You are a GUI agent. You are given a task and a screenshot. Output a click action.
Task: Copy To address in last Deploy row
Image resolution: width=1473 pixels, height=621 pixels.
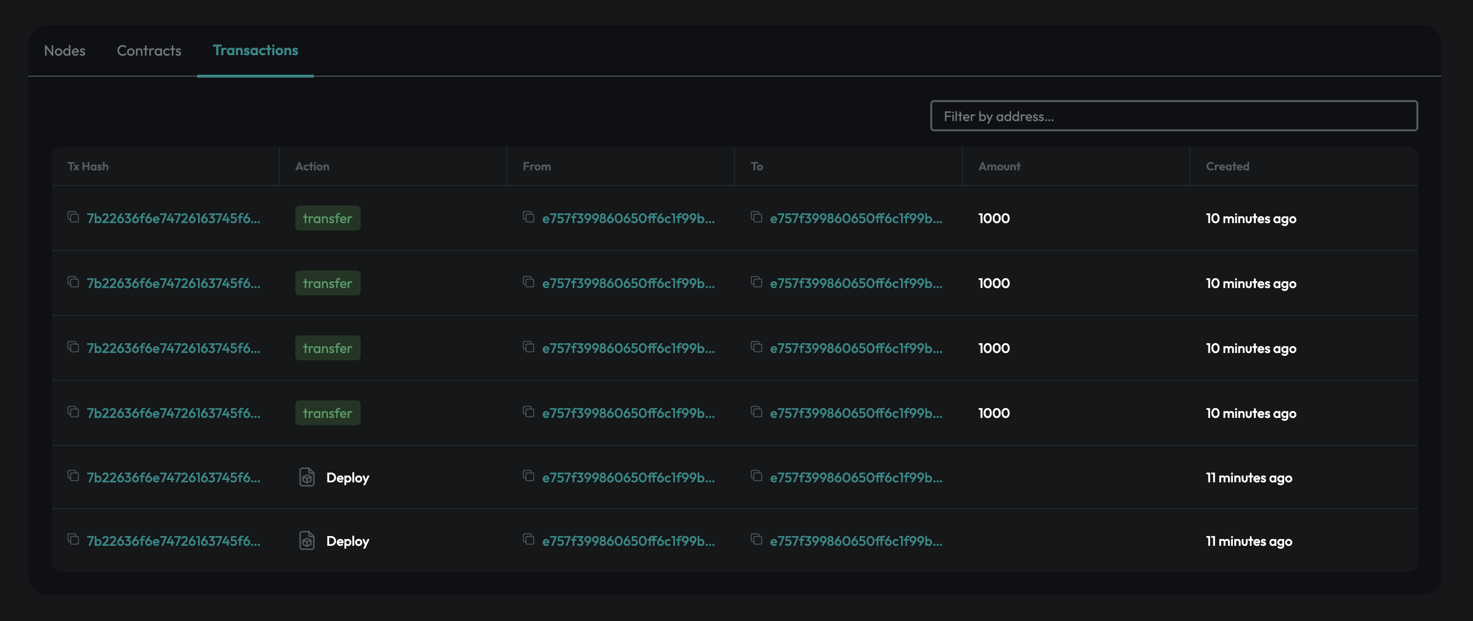coord(757,539)
